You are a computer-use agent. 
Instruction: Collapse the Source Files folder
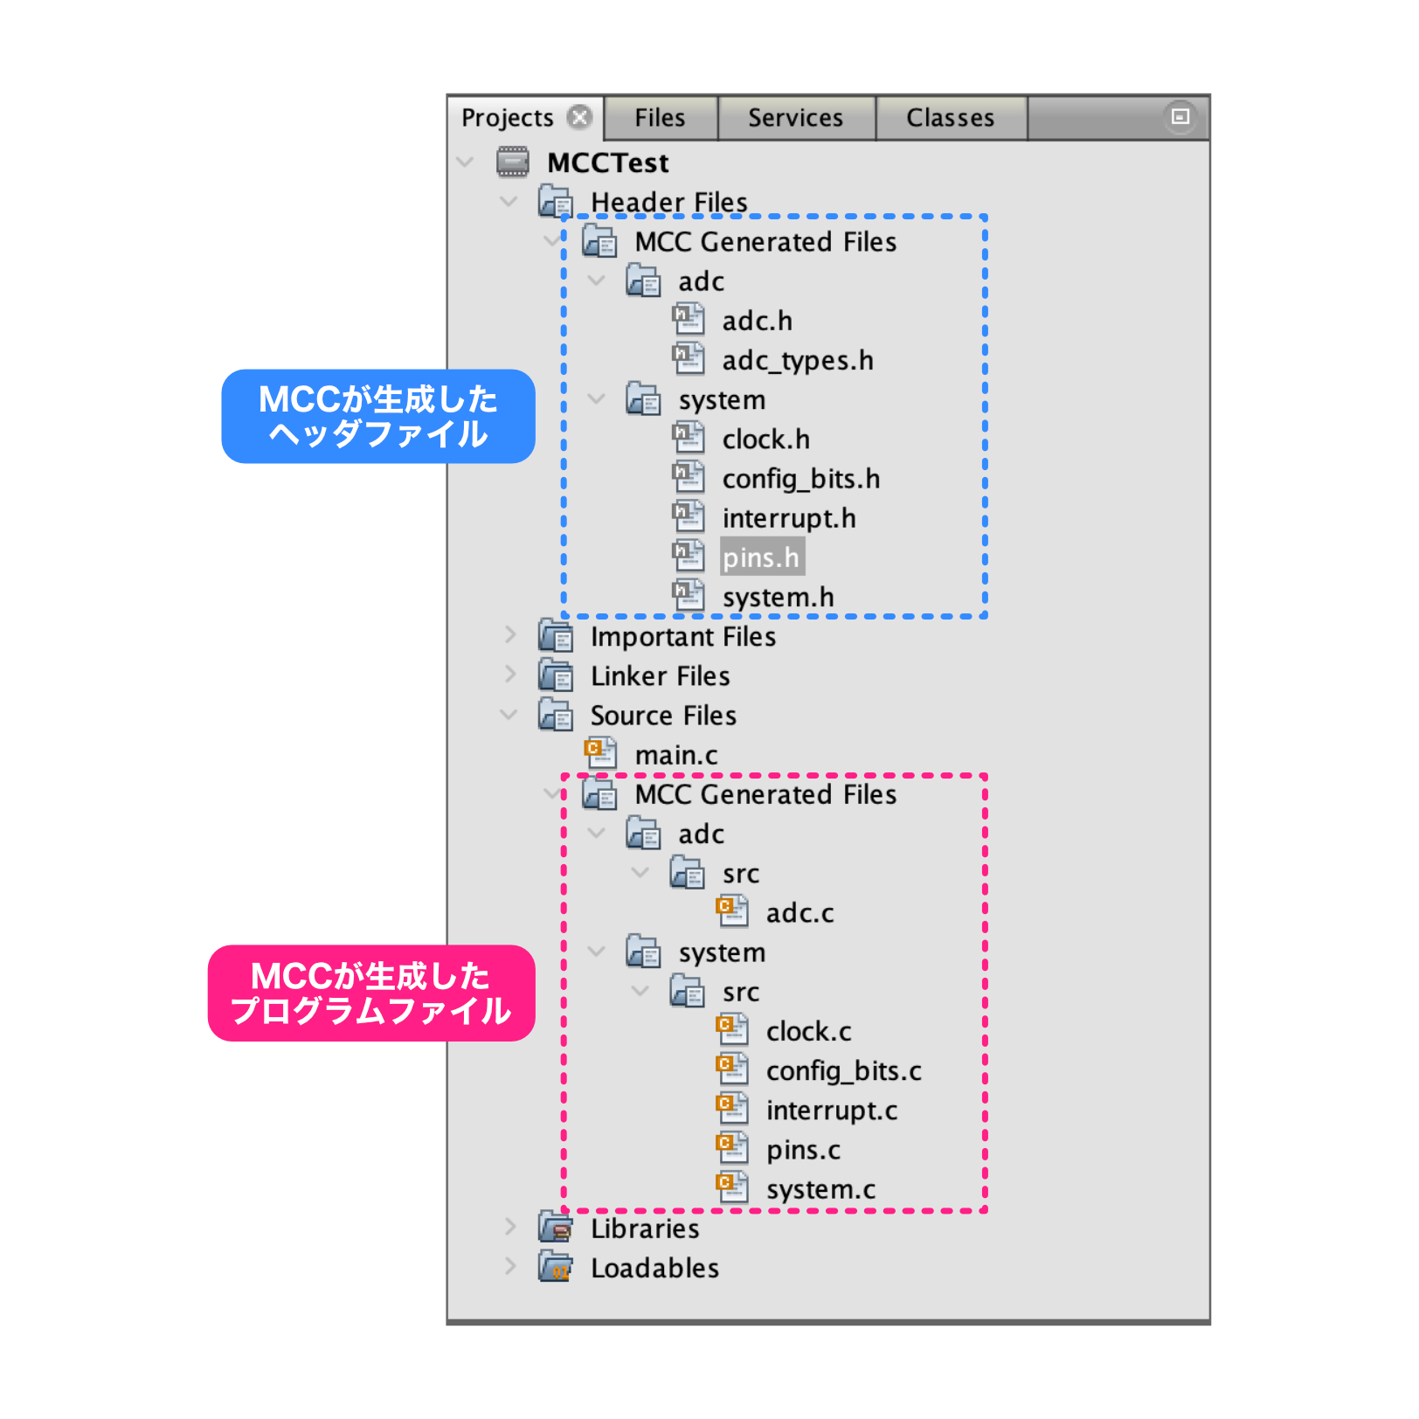click(x=509, y=715)
